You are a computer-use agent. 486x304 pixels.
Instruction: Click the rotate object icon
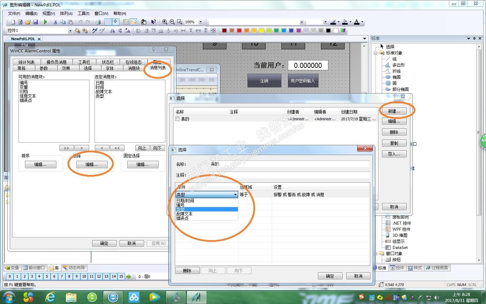coord(127,30)
